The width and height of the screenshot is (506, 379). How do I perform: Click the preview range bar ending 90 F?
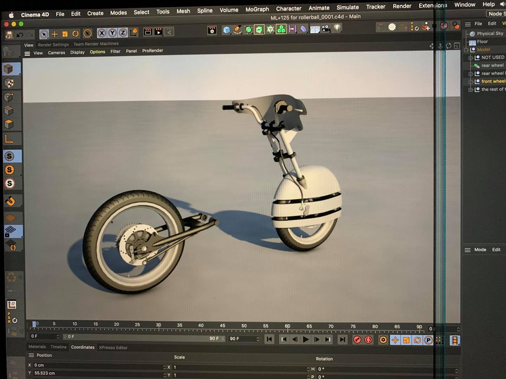pyautogui.click(x=144, y=338)
